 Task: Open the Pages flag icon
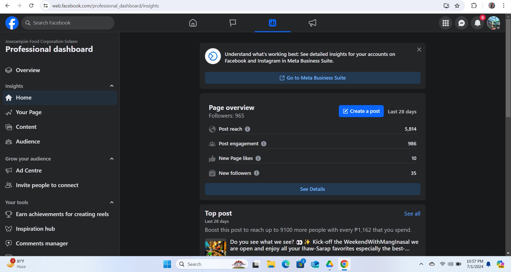pos(233,23)
